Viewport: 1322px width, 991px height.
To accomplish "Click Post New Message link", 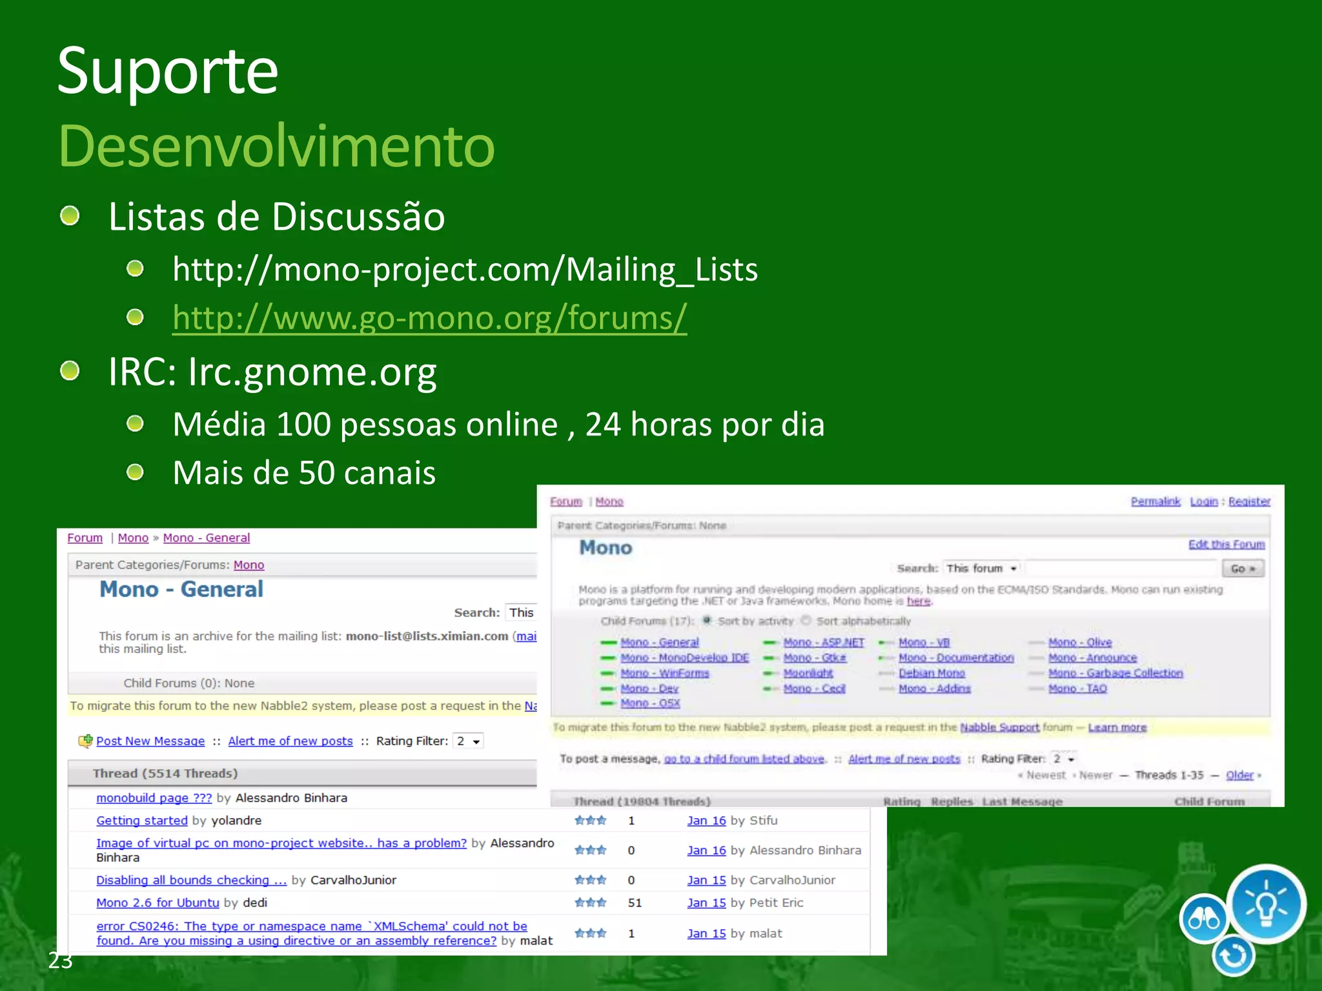I will coord(150,741).
